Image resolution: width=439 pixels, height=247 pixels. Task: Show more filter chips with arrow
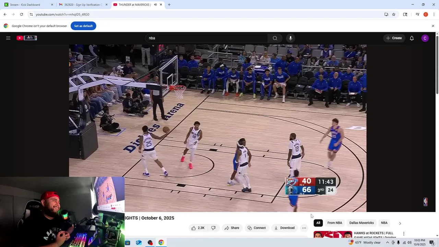click(x=400, y=223)
